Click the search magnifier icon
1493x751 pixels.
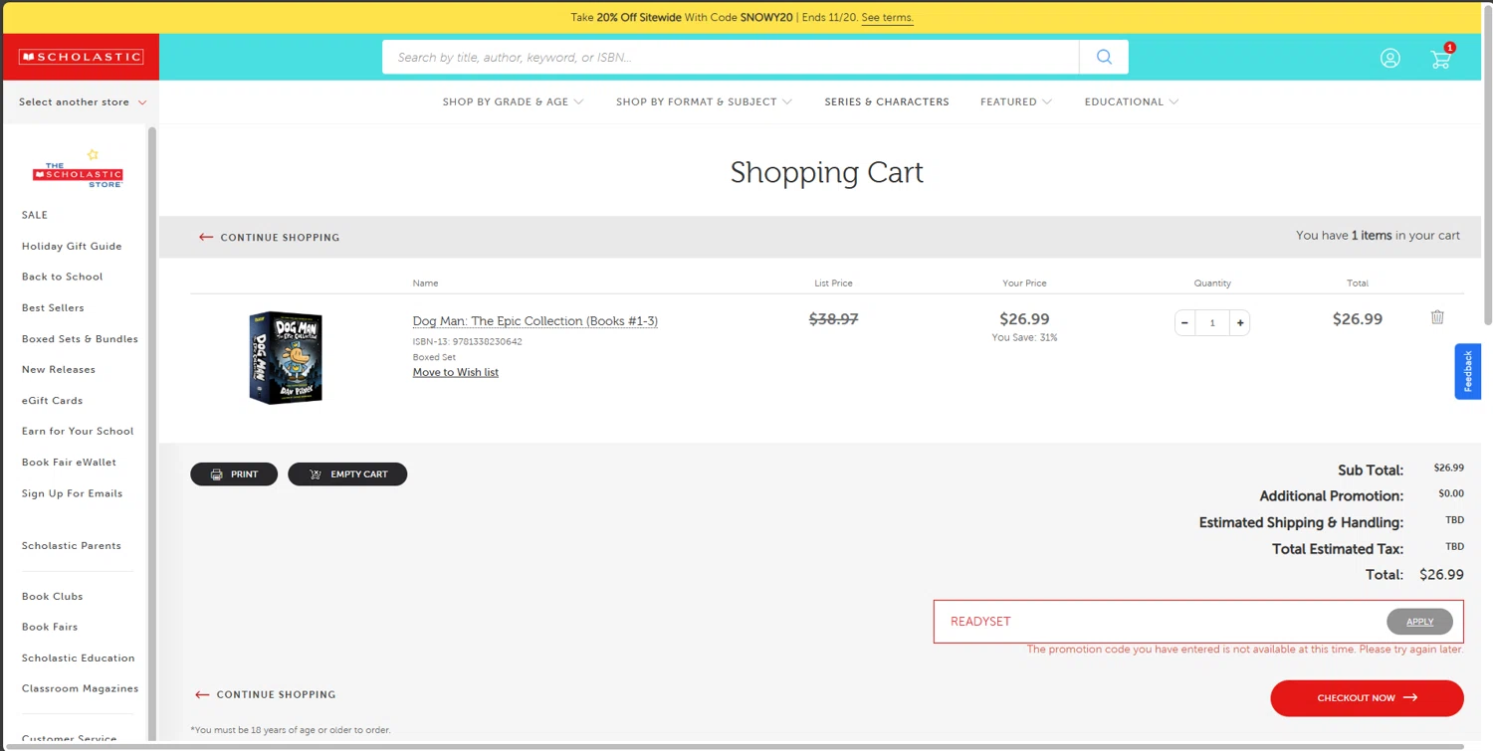click(1104, 57)
